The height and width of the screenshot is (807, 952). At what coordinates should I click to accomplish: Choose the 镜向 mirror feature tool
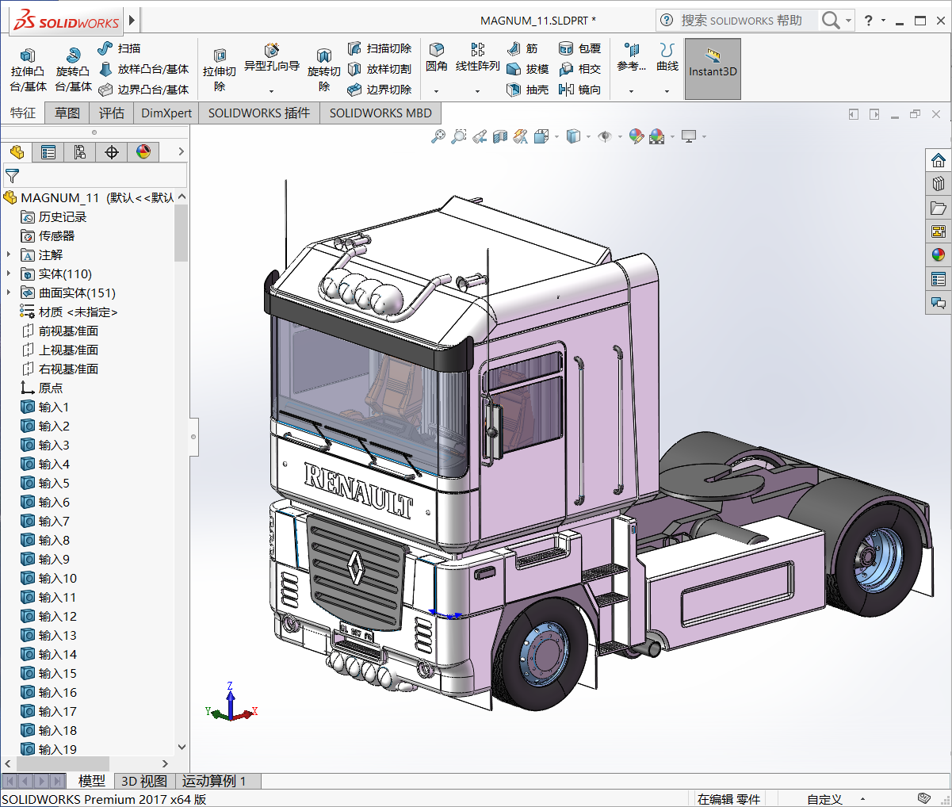pos(580,90)
